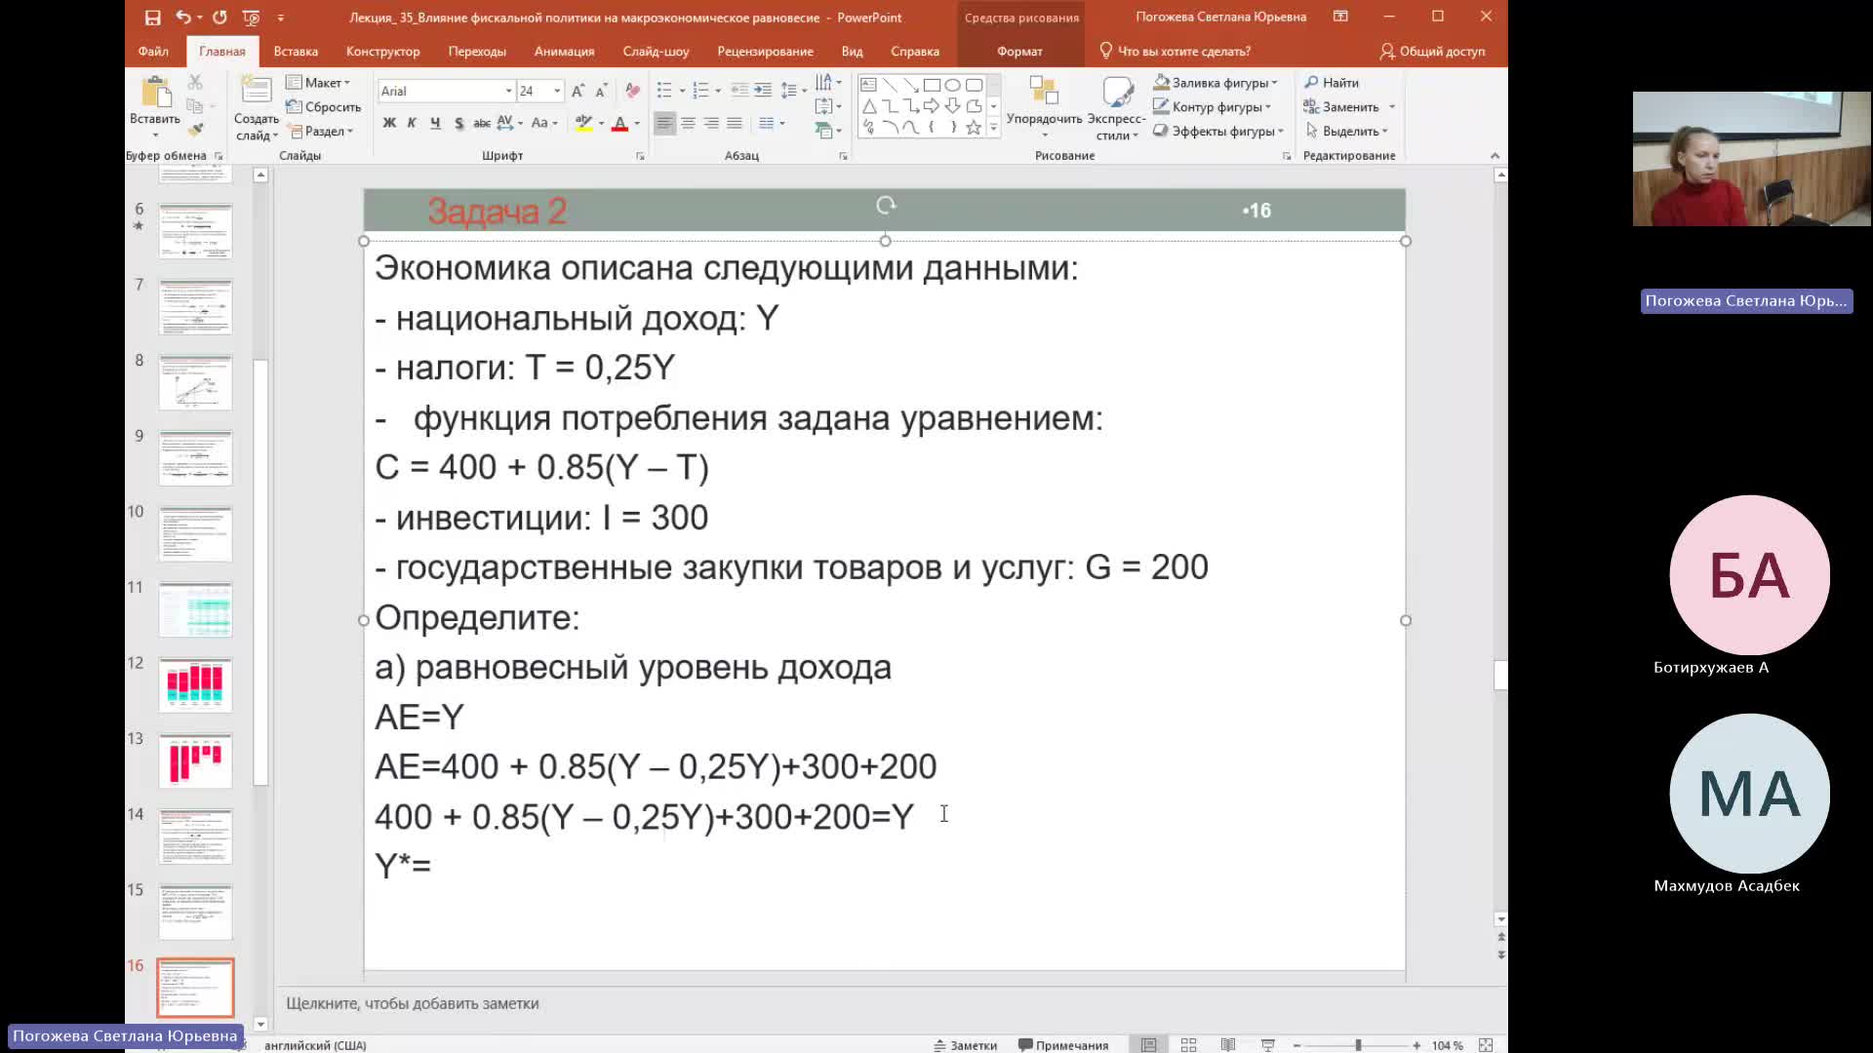
Task: Switch to the Вставка tab
Action: click(x=296, y=51)
